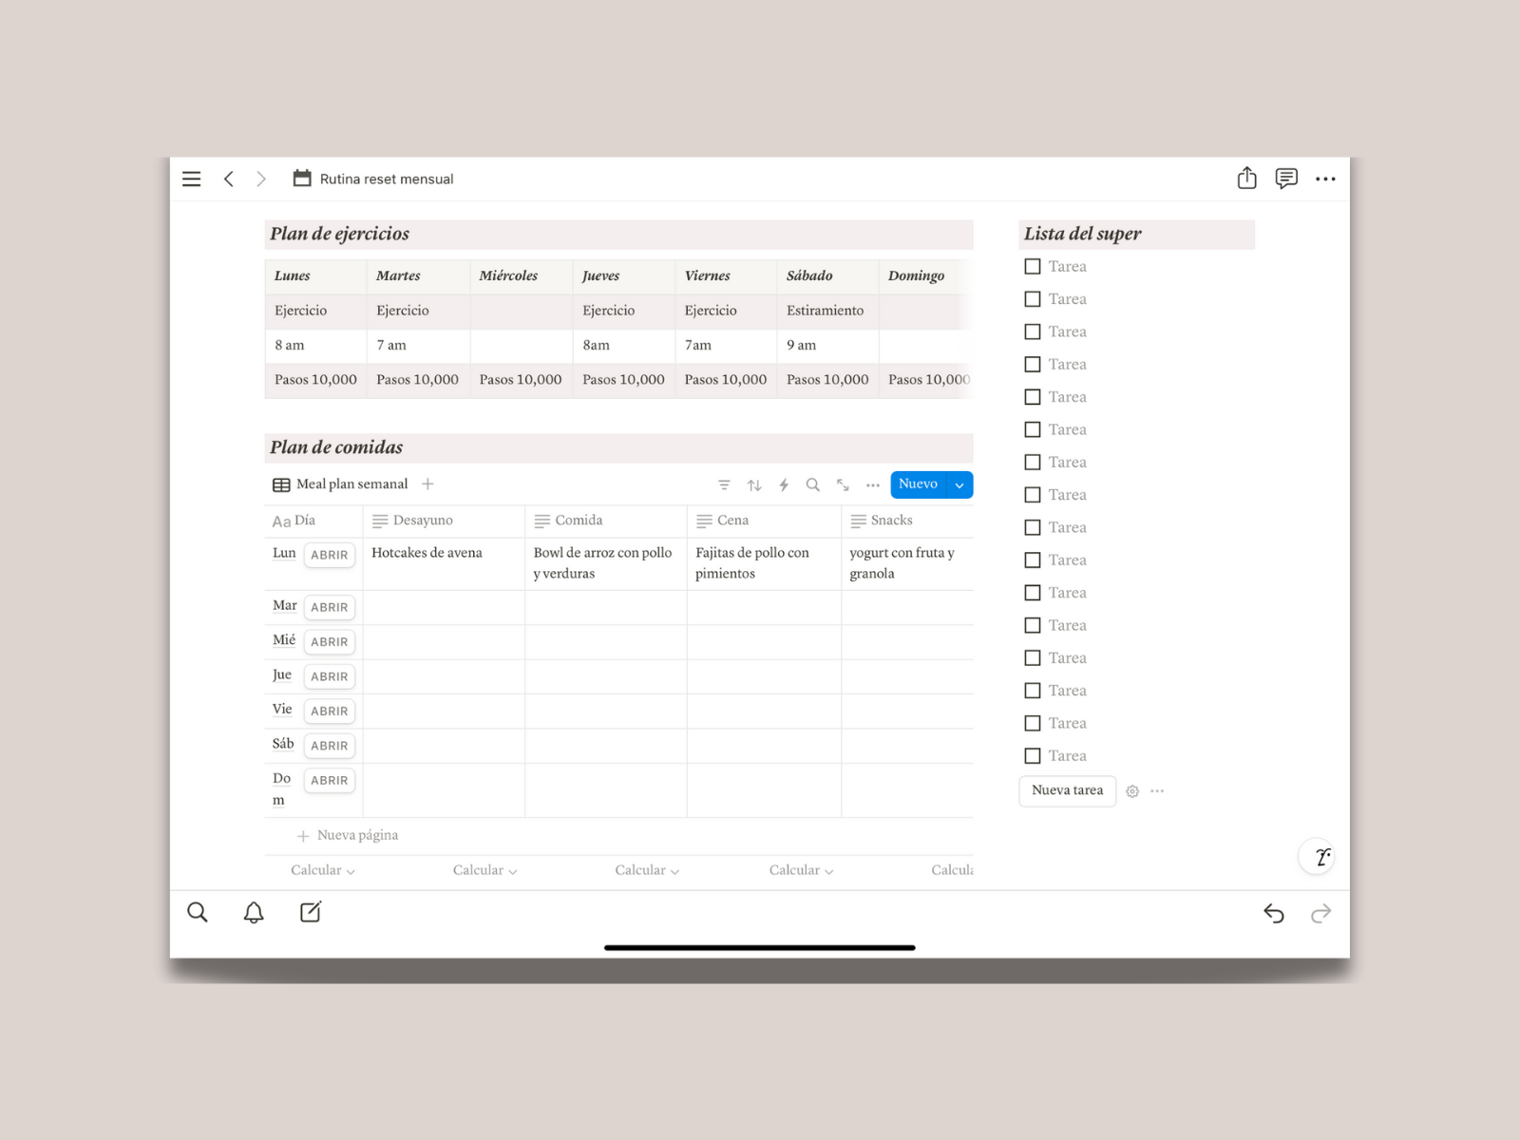Open the Lista del super settings gear
1520x1140 pixels.
pos(1132,791)
